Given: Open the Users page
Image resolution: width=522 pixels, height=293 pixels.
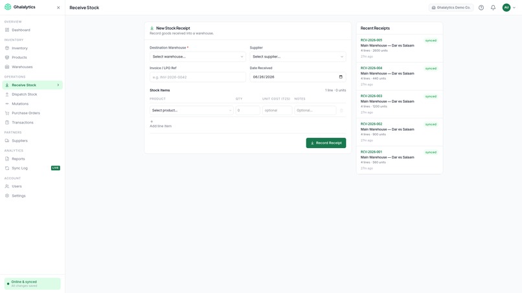Looking at the screenshot, I should point(32,186).
